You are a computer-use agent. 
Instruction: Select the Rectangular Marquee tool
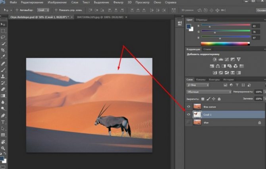(x=3, y=31)
